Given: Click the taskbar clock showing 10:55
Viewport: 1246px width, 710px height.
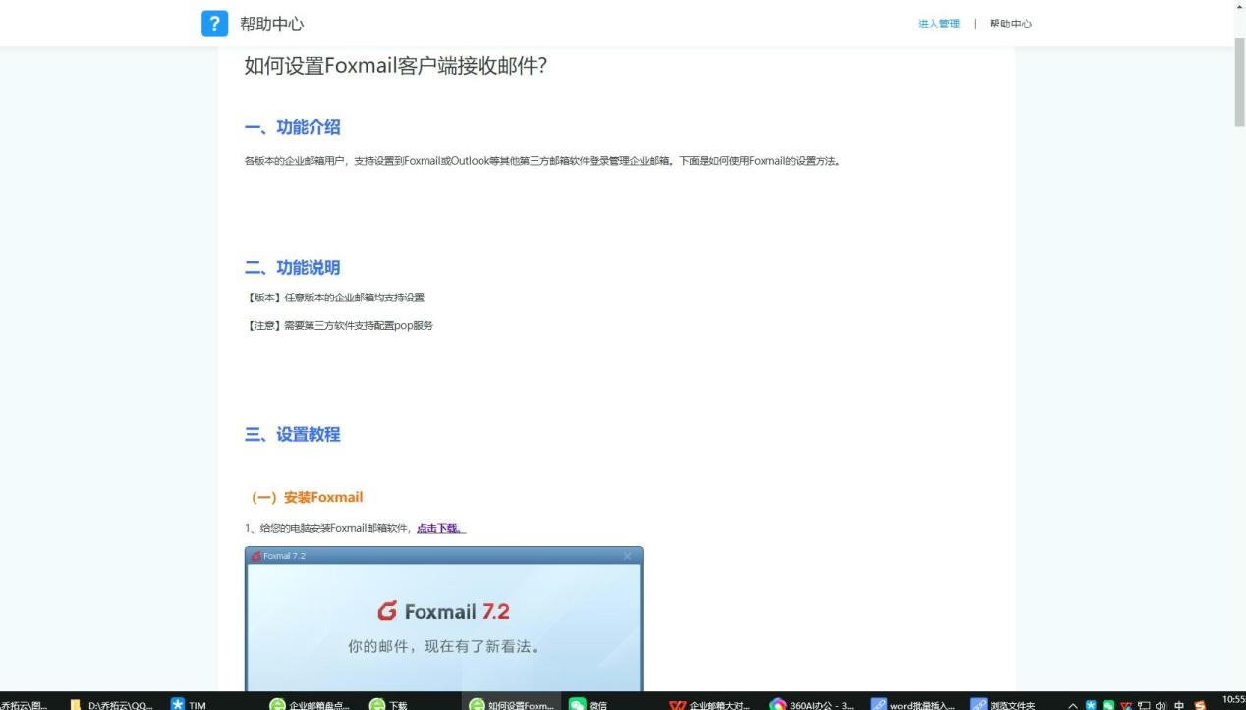Looking at the screenshot, I should pos(1233,701).
